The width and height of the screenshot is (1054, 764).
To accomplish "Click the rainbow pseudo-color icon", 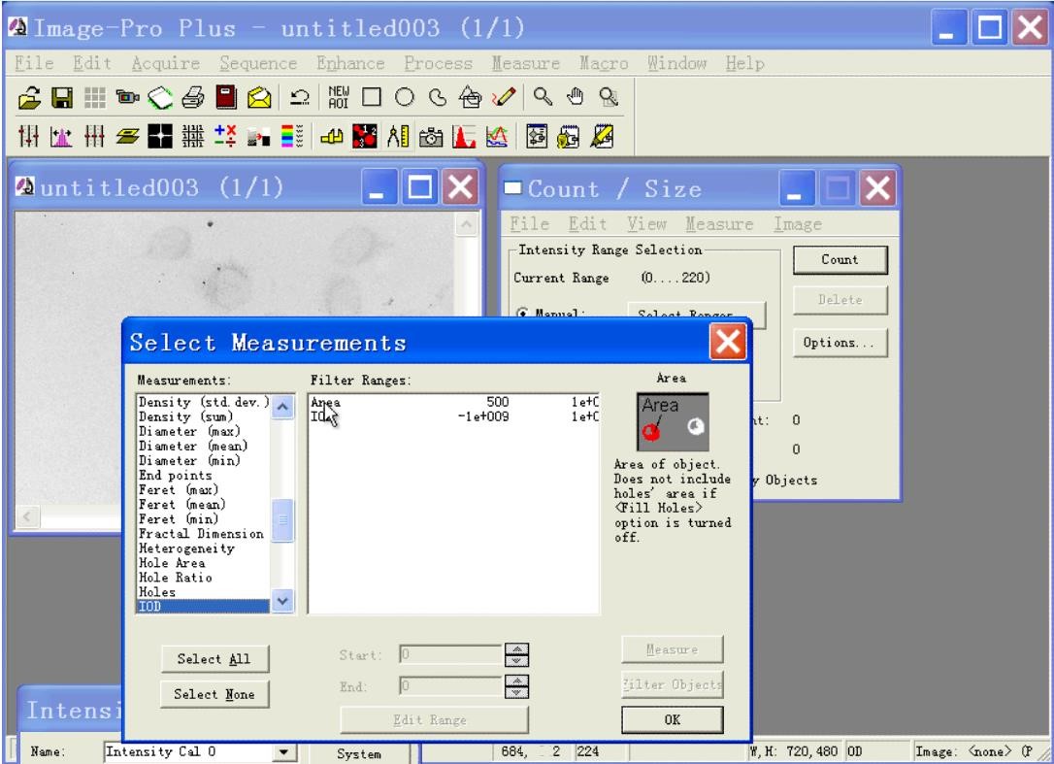I will 292,137.
